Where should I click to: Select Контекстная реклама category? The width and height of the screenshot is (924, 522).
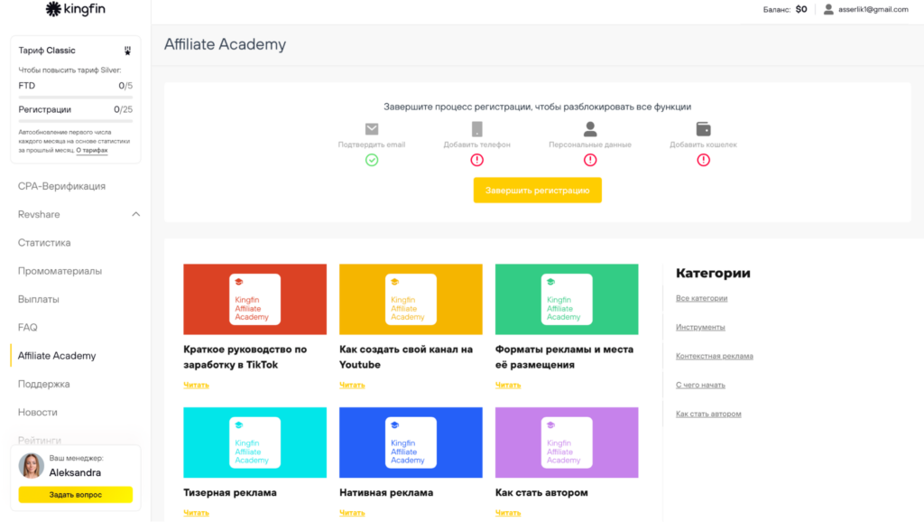pyautogui.click(x=715, y=356)
